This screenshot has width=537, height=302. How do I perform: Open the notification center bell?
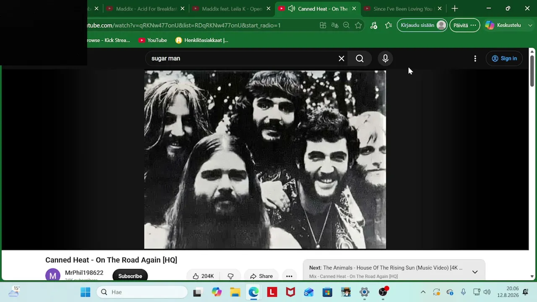(x=526, y=292)
